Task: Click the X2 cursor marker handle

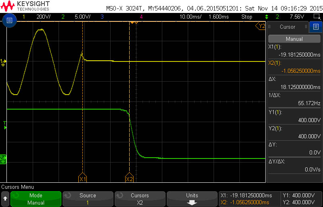Action: (x=129, y=177)
